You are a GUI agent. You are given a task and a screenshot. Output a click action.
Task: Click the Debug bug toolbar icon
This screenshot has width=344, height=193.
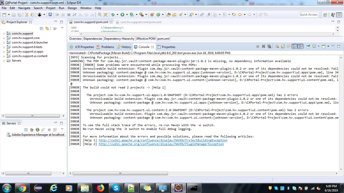point(113,15)
